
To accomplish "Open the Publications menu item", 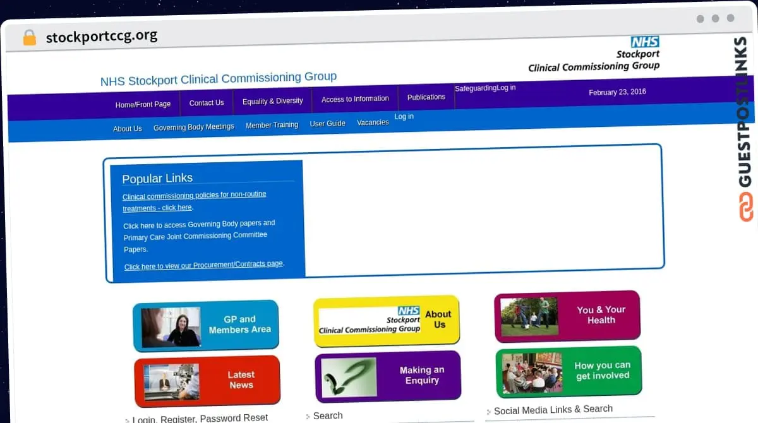I will point(426,97).
